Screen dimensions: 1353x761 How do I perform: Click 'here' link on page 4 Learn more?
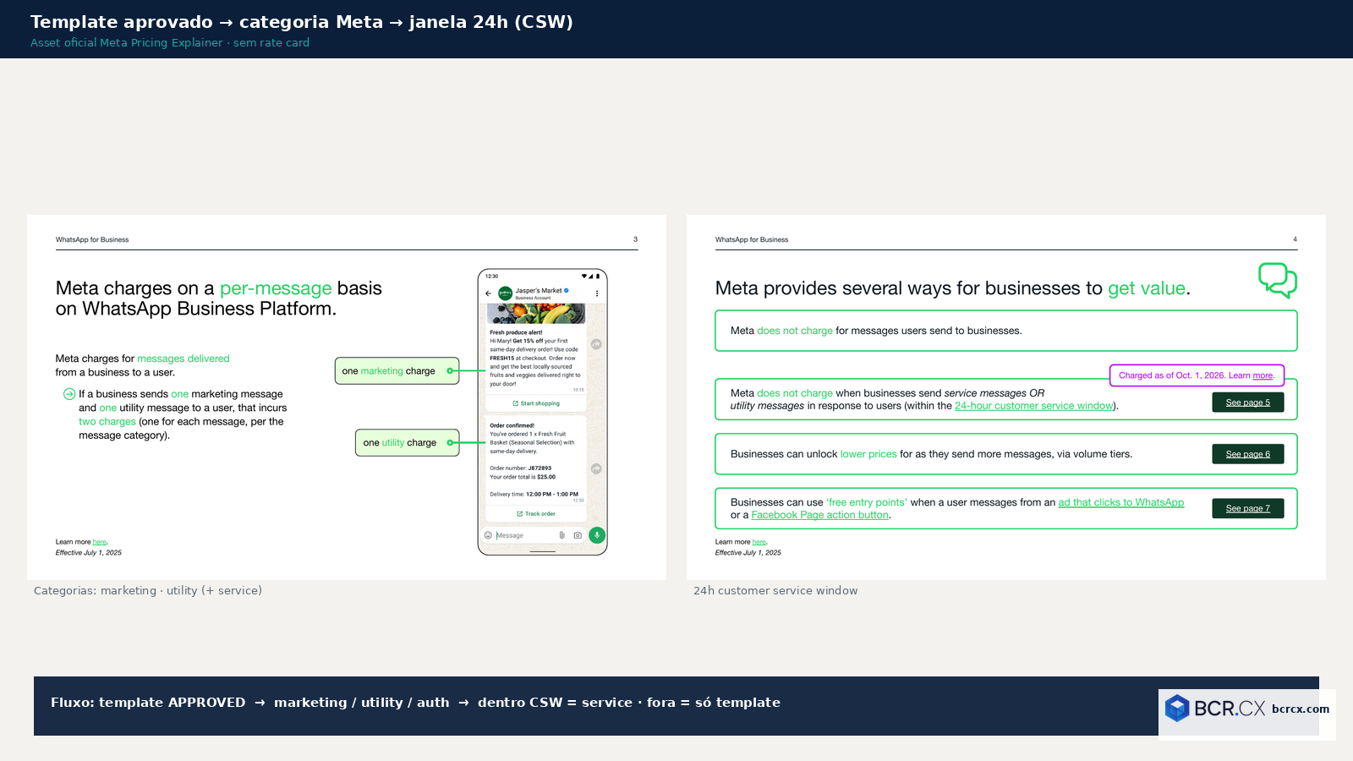click(x=759, y=542)
